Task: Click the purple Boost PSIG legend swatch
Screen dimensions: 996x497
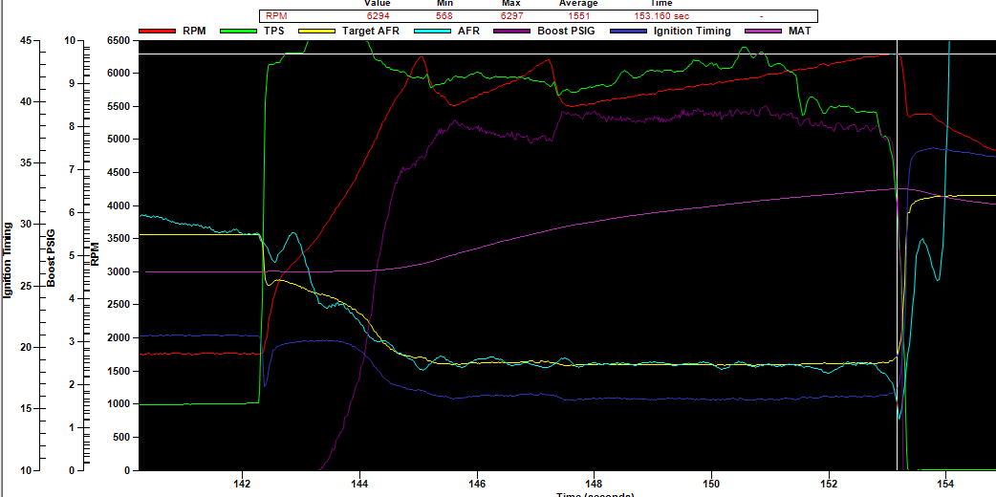Action: point(508,32)
